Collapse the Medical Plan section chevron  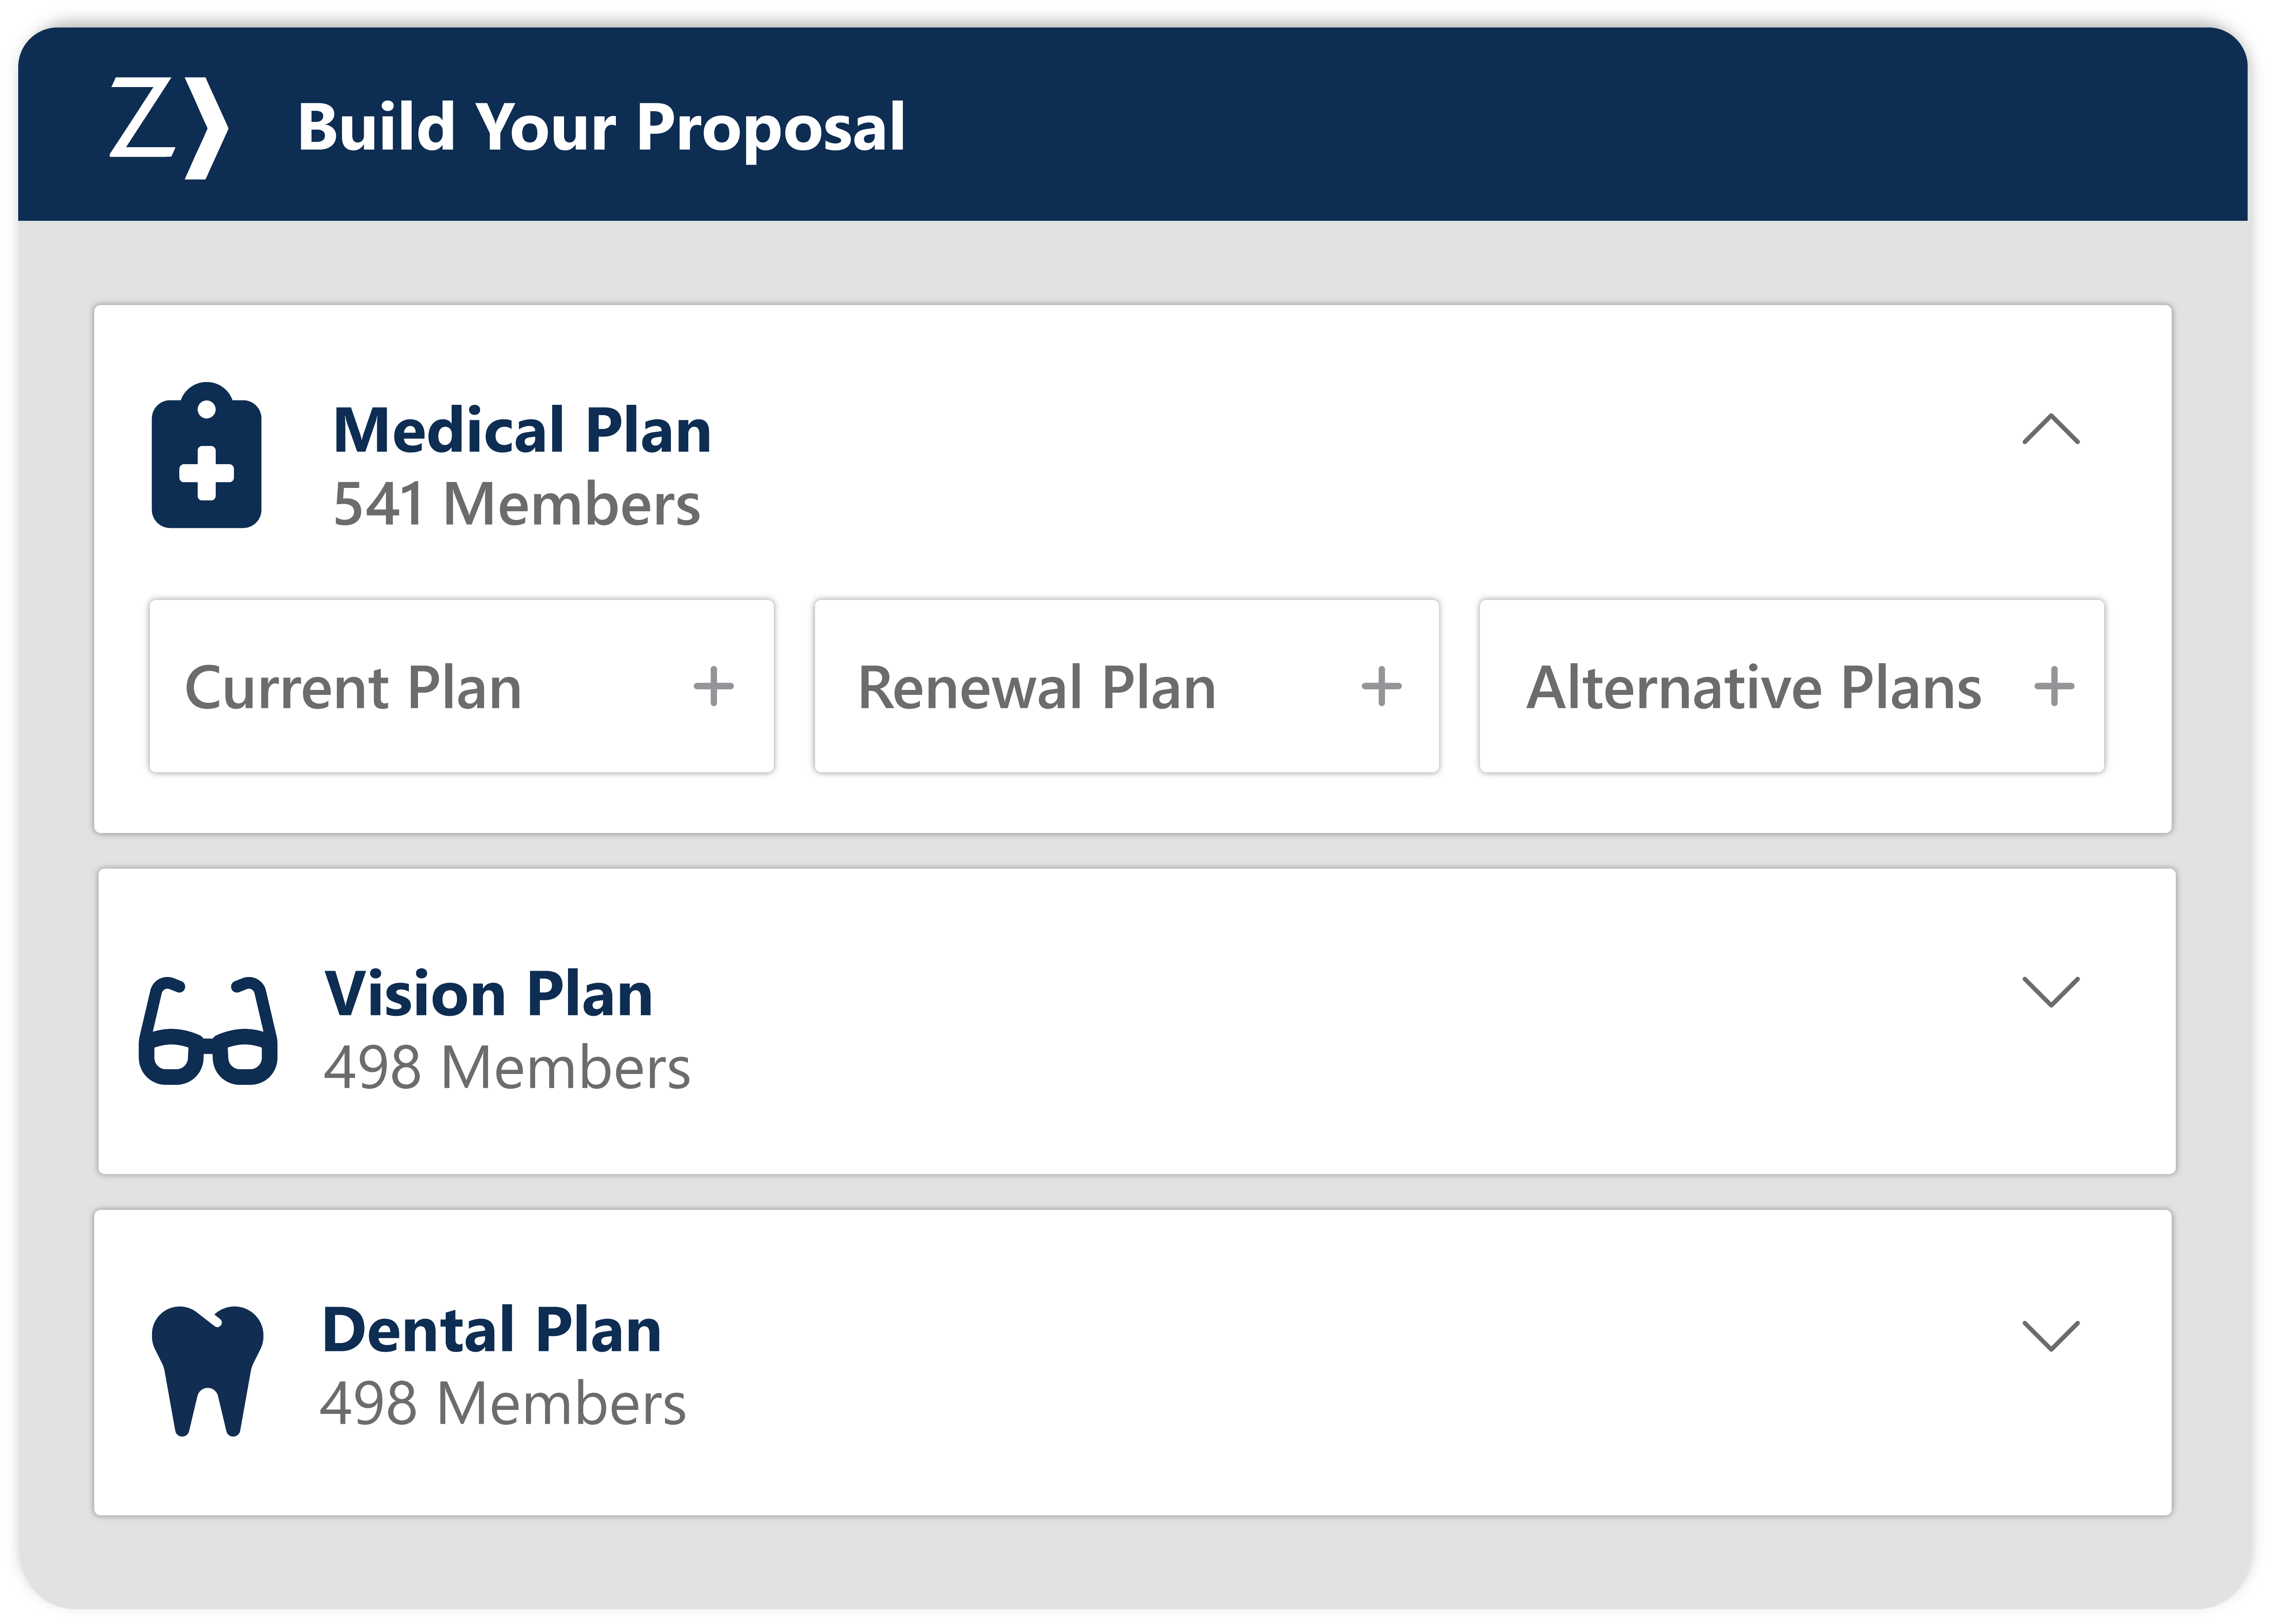2050,429
